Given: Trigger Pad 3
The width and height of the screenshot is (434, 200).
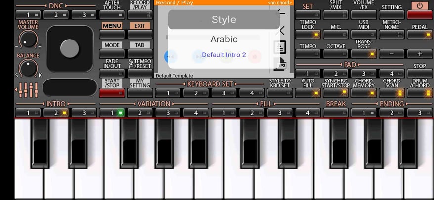Looking at the screenshot, I should click(x=364, y=73).
